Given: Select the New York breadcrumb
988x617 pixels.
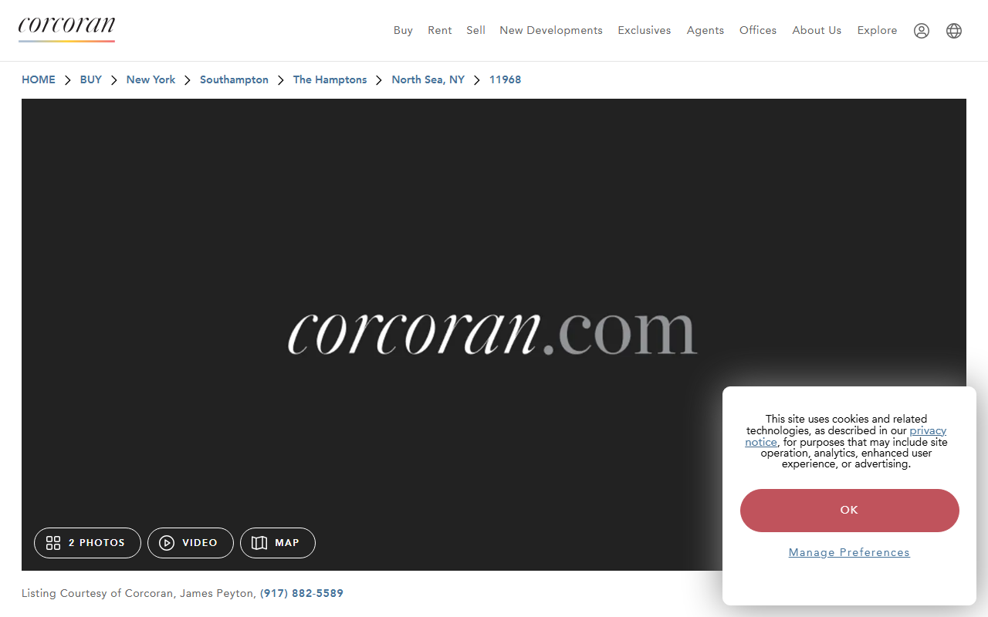Looking at the screenshot, I should coord(151,79).
